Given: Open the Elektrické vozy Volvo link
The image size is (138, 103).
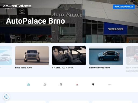Looking at the screenshot, I should click(99, 68).
